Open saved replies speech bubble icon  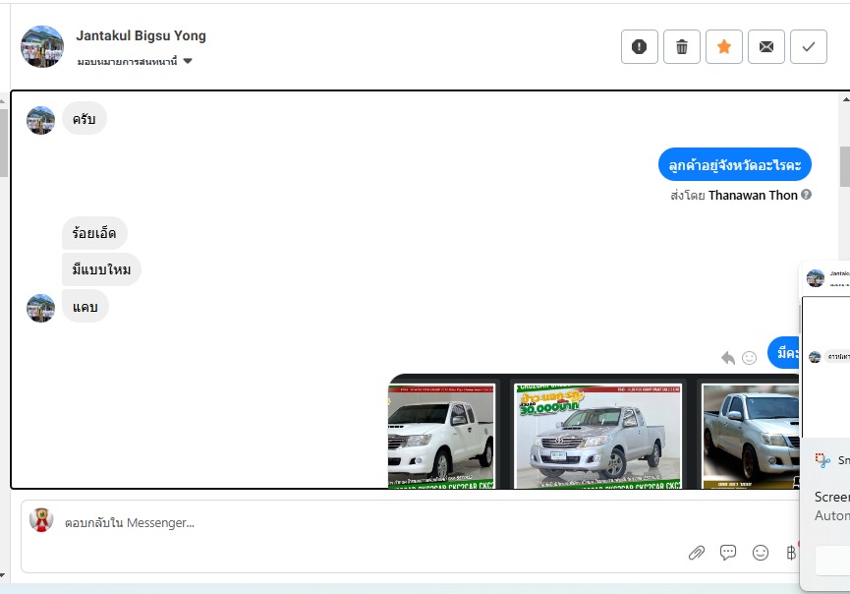click(727, 553)
